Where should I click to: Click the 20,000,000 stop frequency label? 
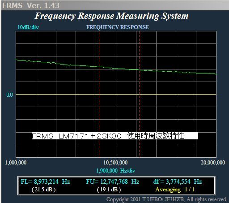pyautogui.click(x=213, y=163)
